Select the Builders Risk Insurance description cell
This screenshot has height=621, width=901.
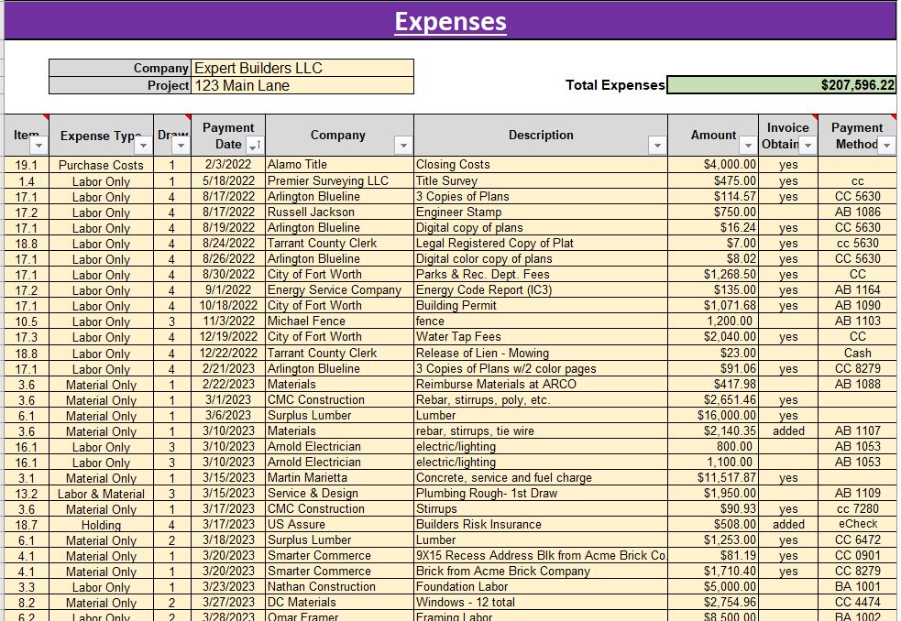(x=540, y=525)
